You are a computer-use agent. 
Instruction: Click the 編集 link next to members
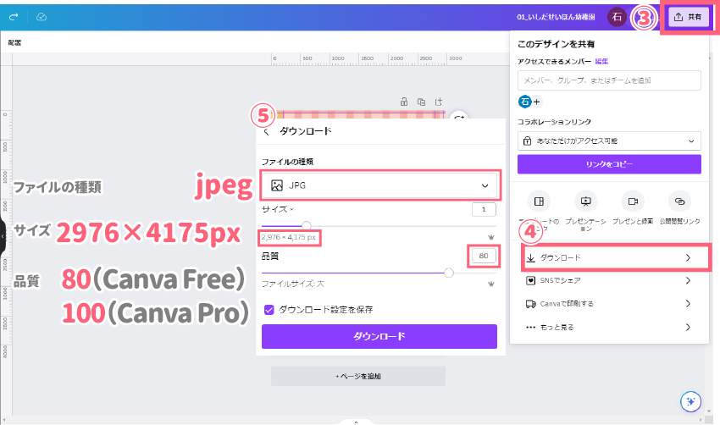(x=601, y=62)
